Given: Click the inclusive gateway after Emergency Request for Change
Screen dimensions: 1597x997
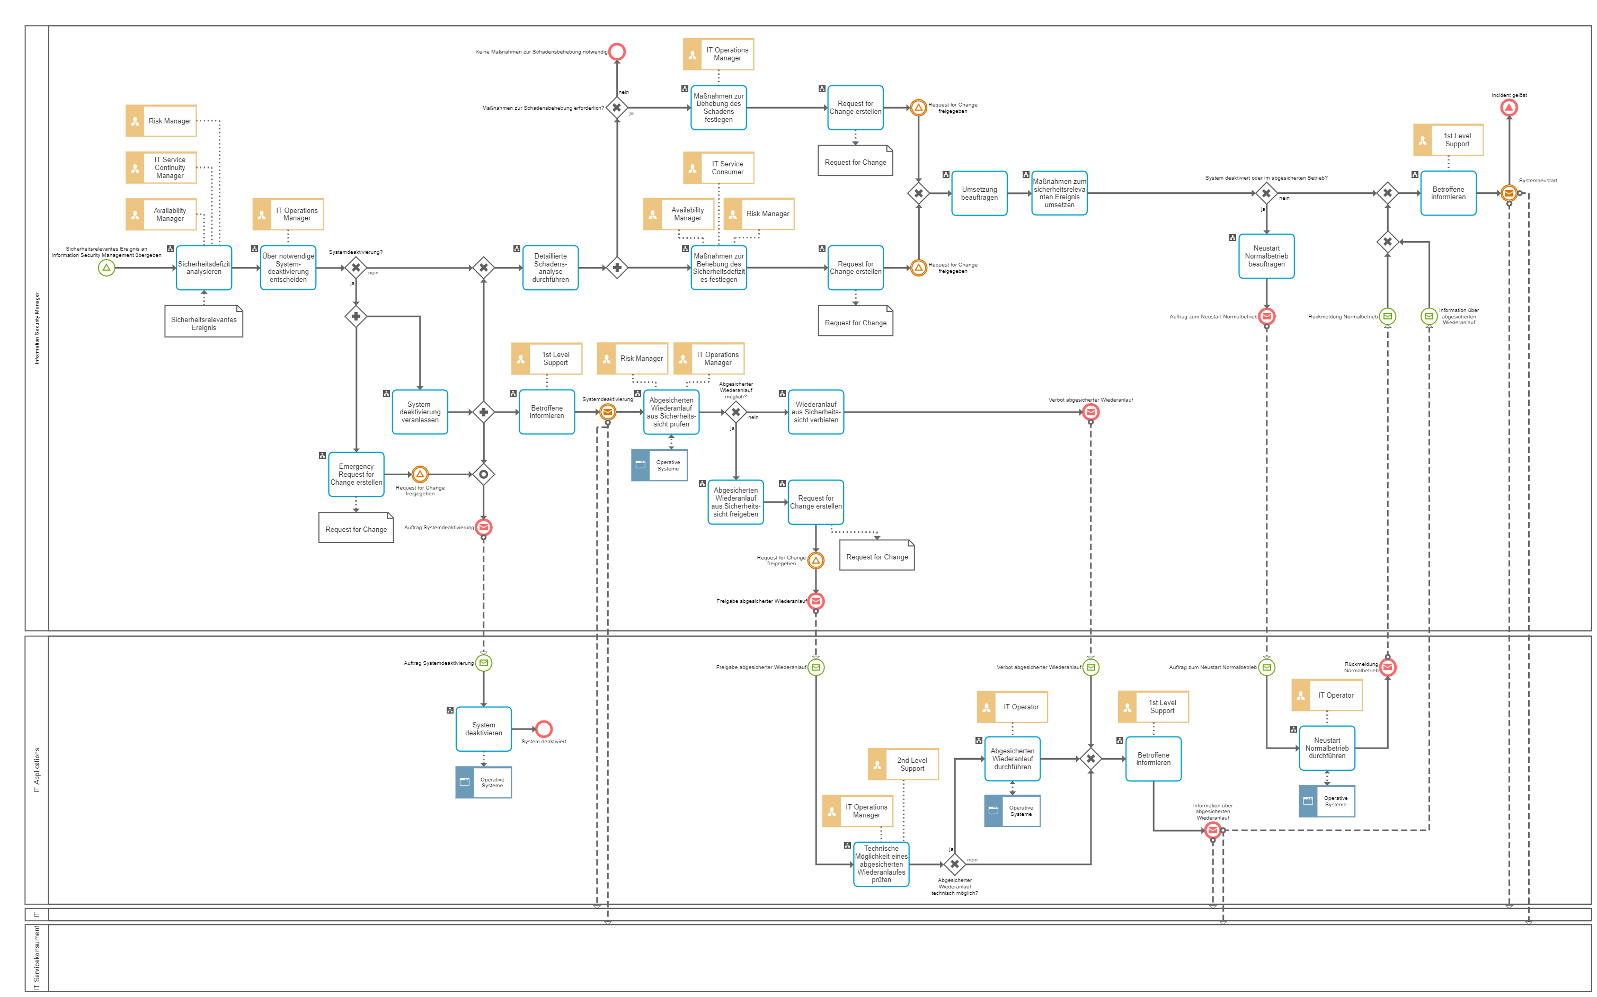Looking at the screenshot, I should click(x=483, y=474).
